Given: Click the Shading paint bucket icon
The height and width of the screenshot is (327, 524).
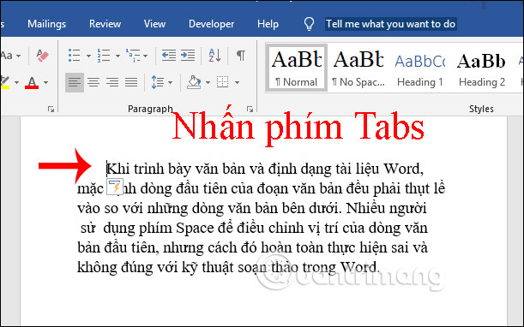Looking at the screenshot, I should coord(194,82).
